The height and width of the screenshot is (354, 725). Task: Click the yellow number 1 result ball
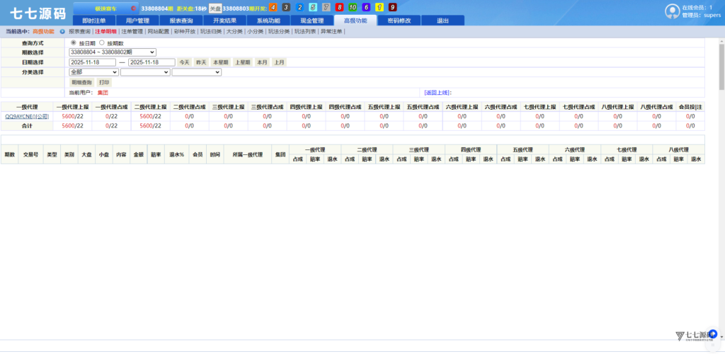coord(379,7)
